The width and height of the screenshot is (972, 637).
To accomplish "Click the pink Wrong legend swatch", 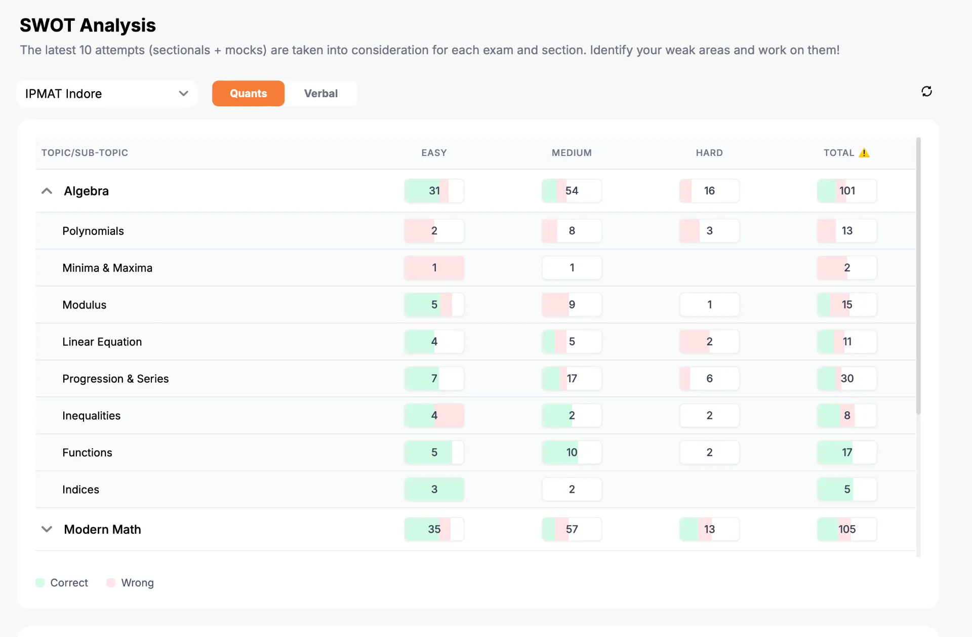I will click(x=111, y=583).
